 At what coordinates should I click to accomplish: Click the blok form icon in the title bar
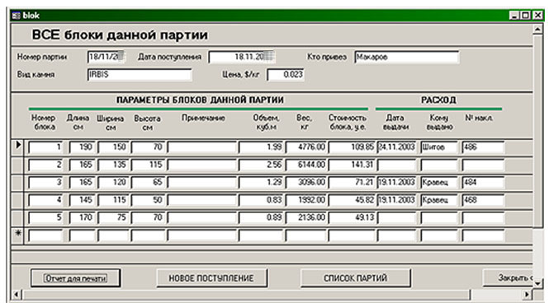click(16, 16)
